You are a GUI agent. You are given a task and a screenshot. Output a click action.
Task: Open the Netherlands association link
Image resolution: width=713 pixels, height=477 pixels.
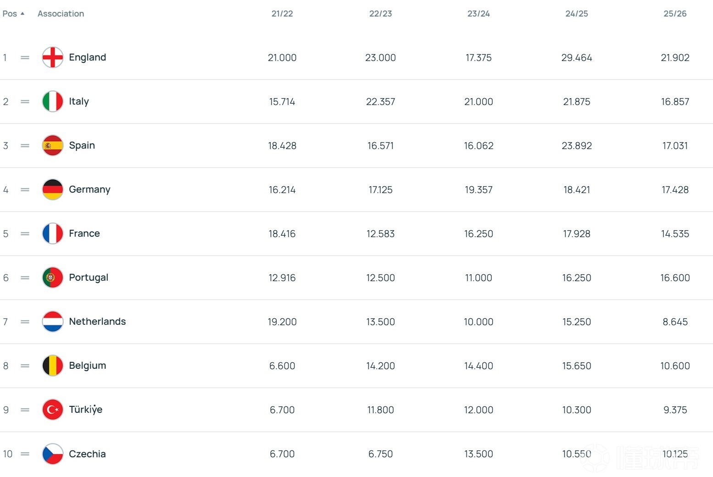point(97,322)
